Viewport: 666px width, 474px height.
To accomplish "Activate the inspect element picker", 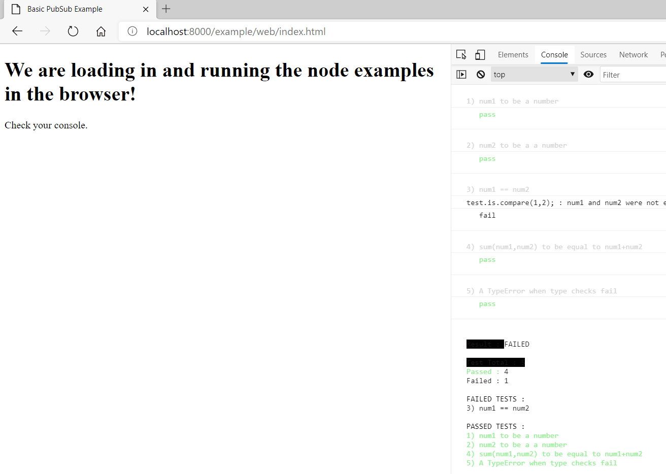I will [x=461, y=55].
